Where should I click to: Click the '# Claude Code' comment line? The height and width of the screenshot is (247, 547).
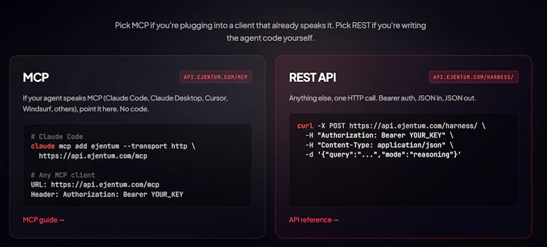coord(57,136)
